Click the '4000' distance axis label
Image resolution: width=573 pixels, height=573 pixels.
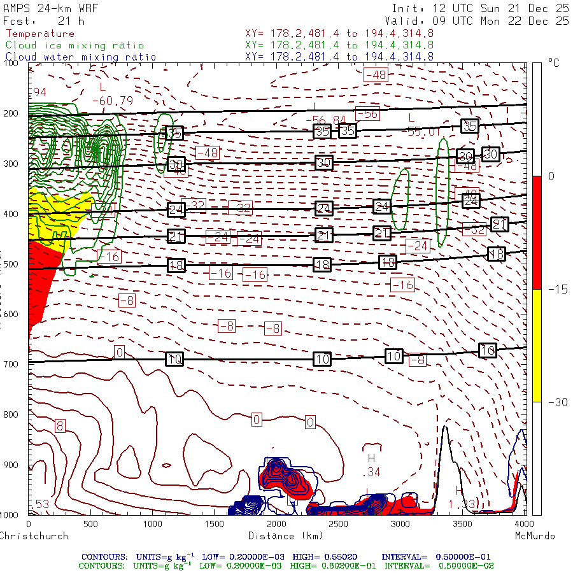[524, 524]
